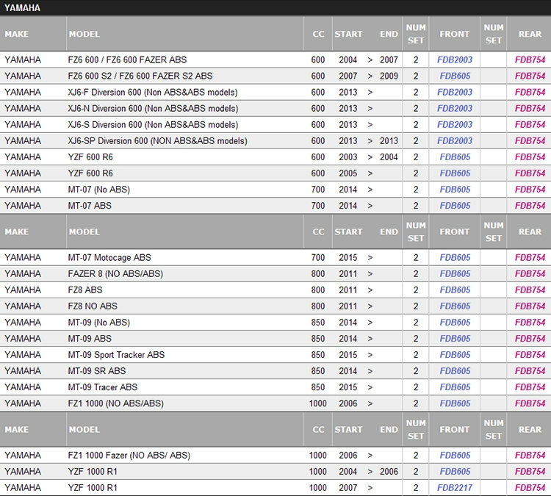Open front FDB2003 for XJ6-N Diversion 600
Screen dimensions: 551x496
point(455,108)
